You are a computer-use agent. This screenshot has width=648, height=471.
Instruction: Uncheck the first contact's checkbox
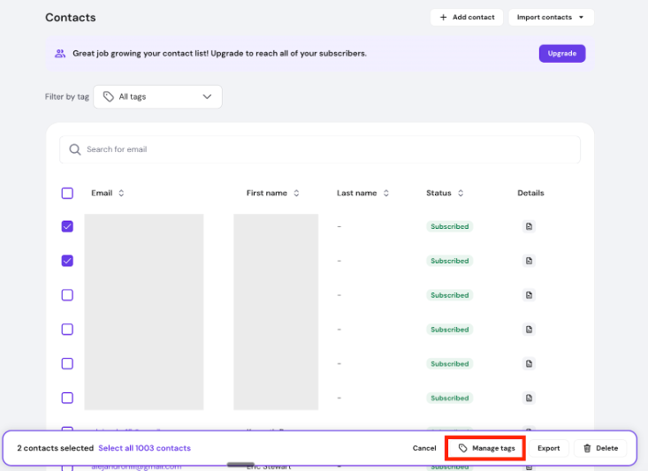(x=67, y=226)
